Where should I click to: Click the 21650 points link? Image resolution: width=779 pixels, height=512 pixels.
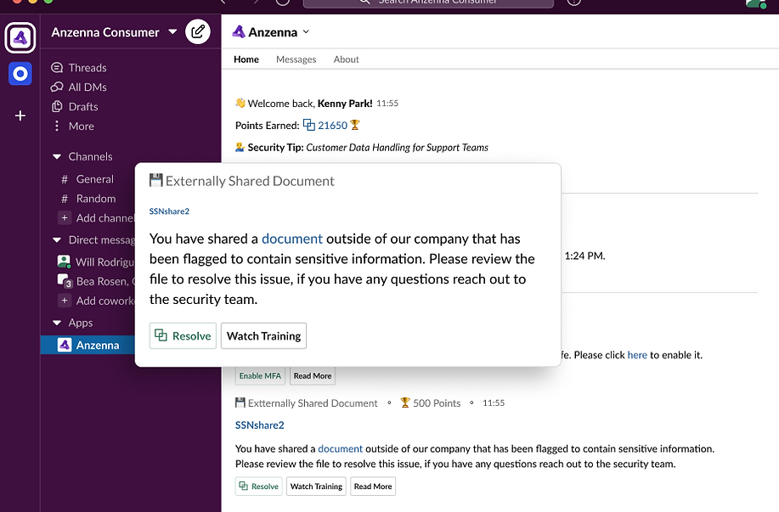(331, 126)
